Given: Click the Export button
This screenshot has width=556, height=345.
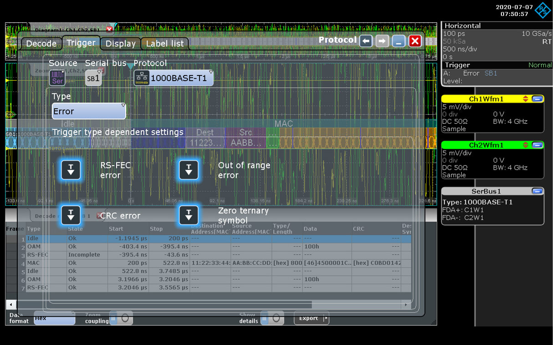Looking at the screenshot, I should (x=311, y=318).
